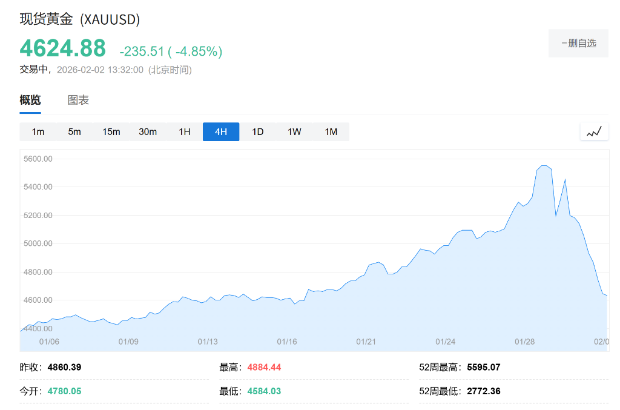Click the 删自选 remove-from-watchlist button
620x410 pixels.
[x=578, y=43]
